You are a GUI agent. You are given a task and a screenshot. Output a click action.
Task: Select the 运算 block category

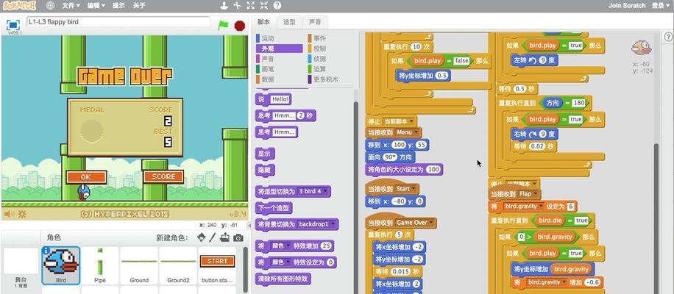click(x=331, y=68)
